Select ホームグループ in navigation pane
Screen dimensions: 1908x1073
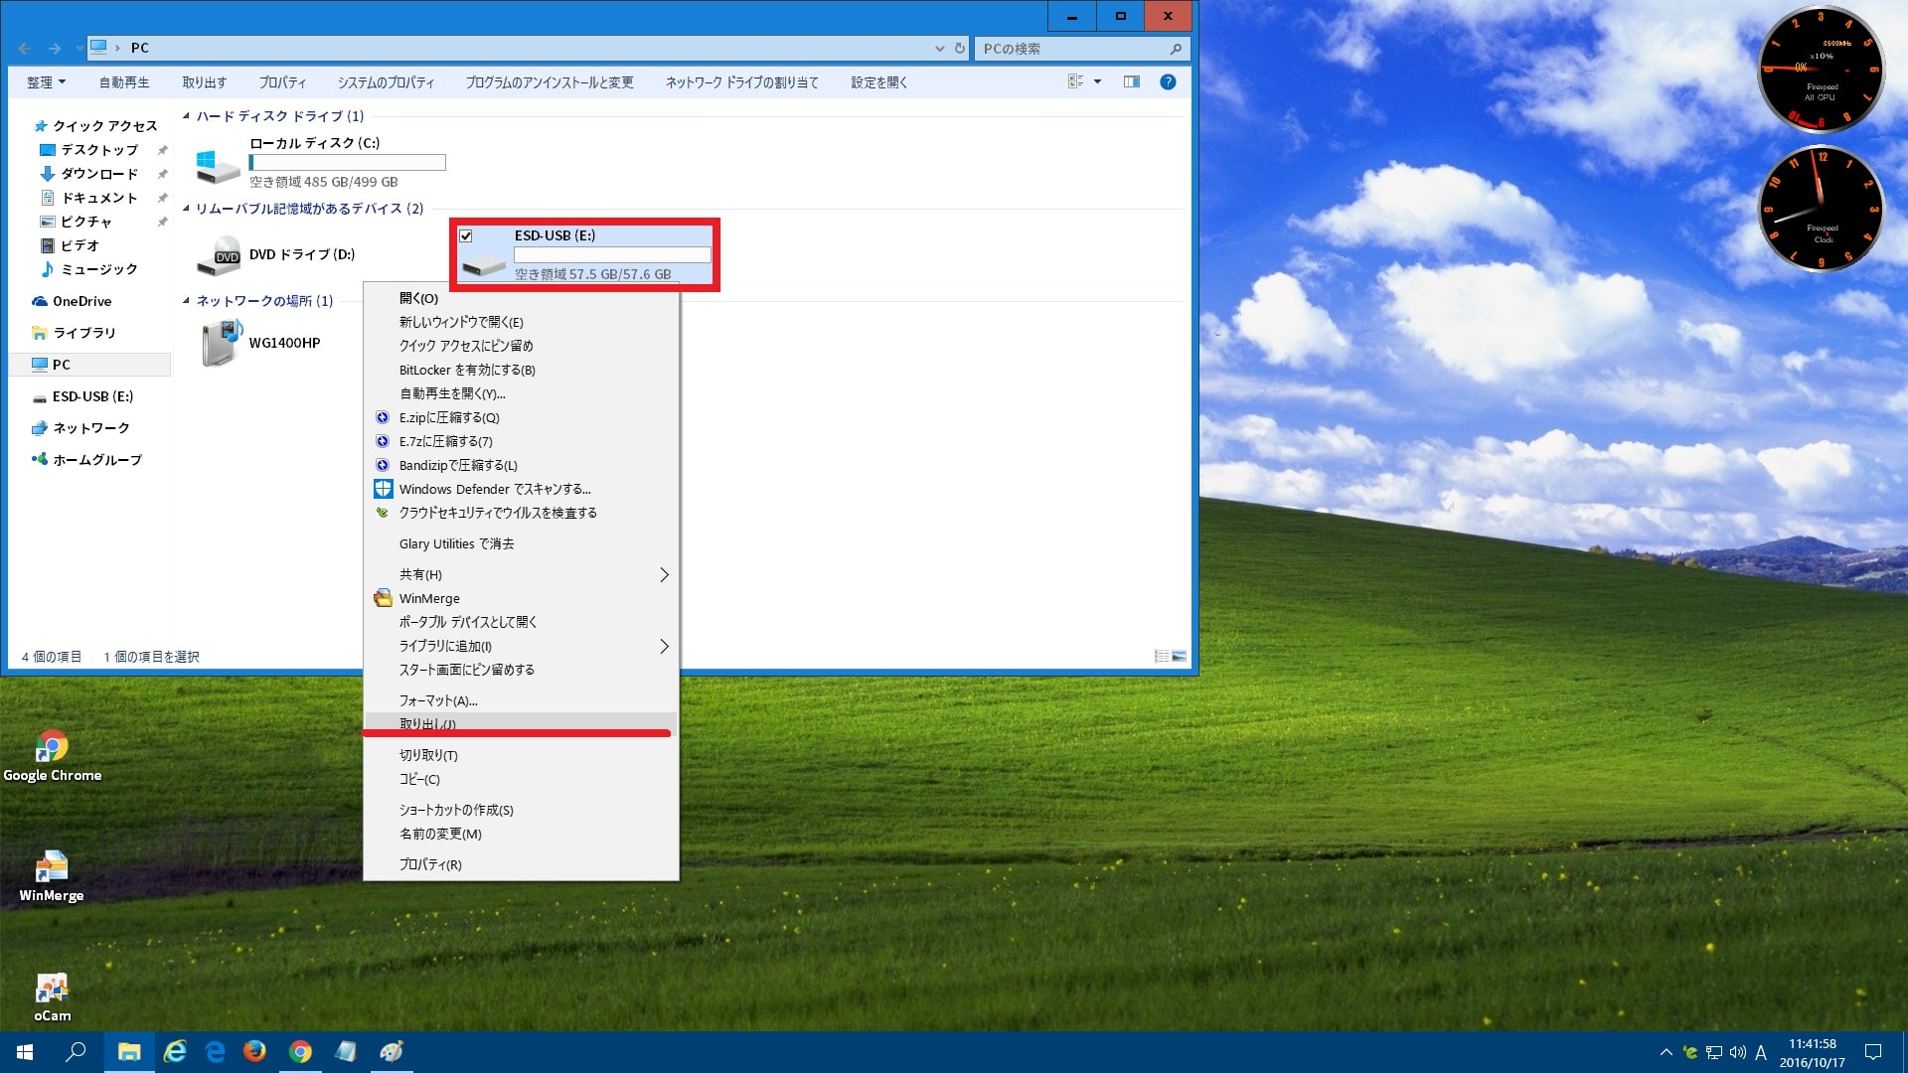tap(96, 460)
